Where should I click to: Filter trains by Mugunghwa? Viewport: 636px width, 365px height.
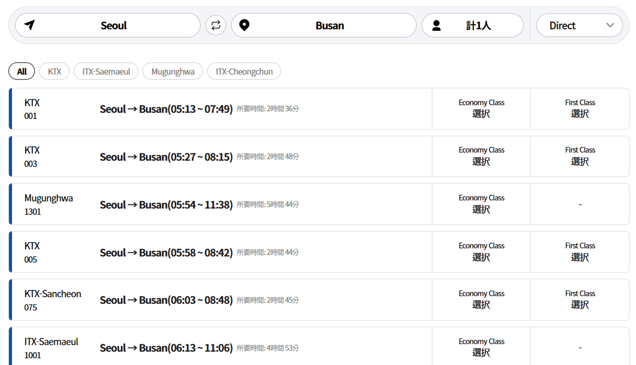(172, 71)
